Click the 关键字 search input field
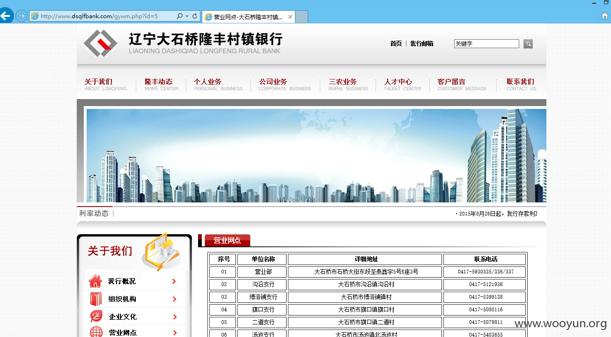The height and width of the screenshot is (337, 611). (486, 43)
